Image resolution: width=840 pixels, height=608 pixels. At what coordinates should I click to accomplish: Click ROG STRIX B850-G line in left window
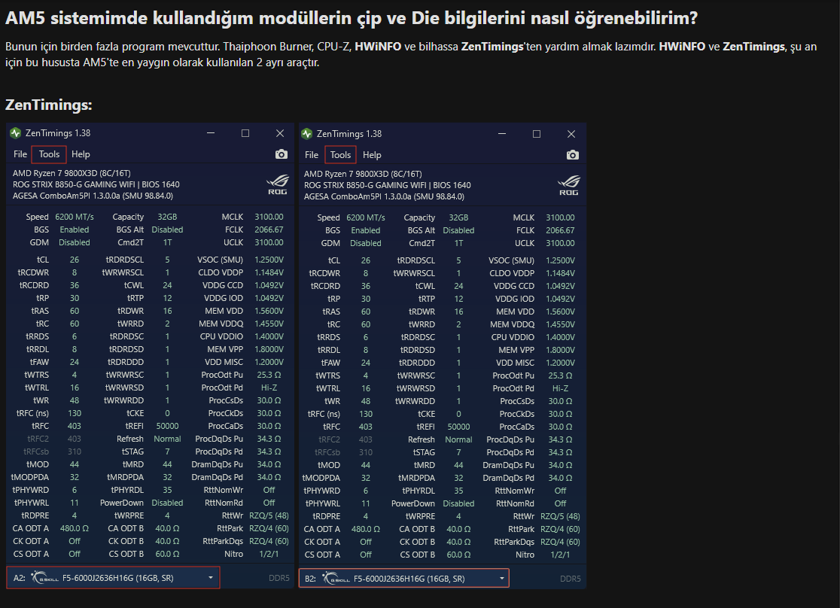pos(96,184)
